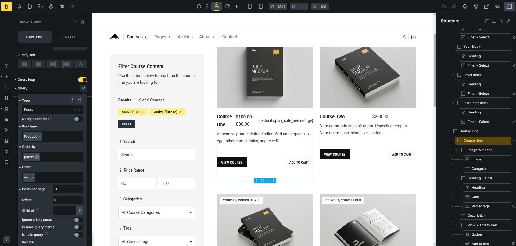Enable the Query editor (PHP) toggle

78,119
